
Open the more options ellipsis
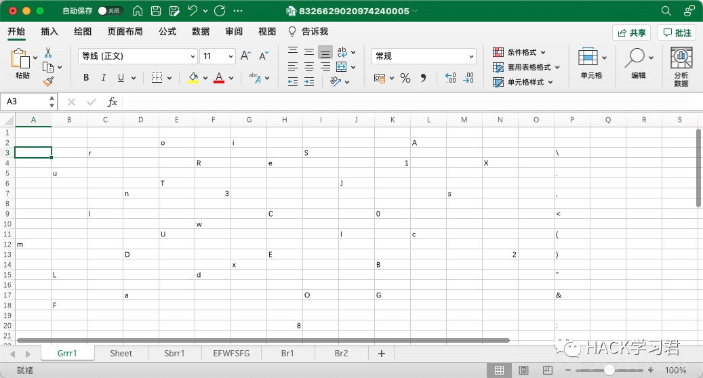(x=238, y=11)
